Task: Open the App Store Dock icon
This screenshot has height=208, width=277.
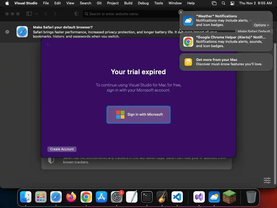Action: [x=101, y=197]
